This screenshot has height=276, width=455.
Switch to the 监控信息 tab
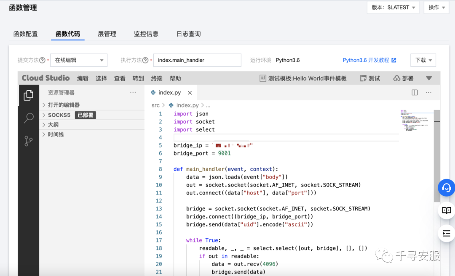(x=146, y=34)
